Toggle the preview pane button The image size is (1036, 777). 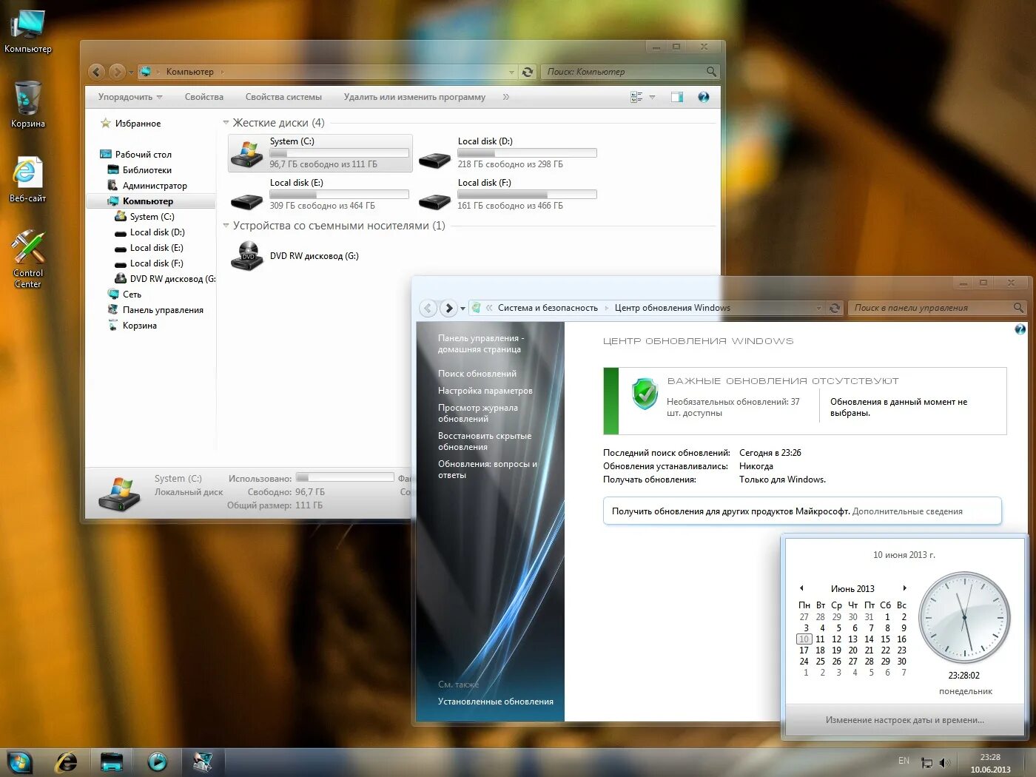pyautogui.click(x=677, y=97)
